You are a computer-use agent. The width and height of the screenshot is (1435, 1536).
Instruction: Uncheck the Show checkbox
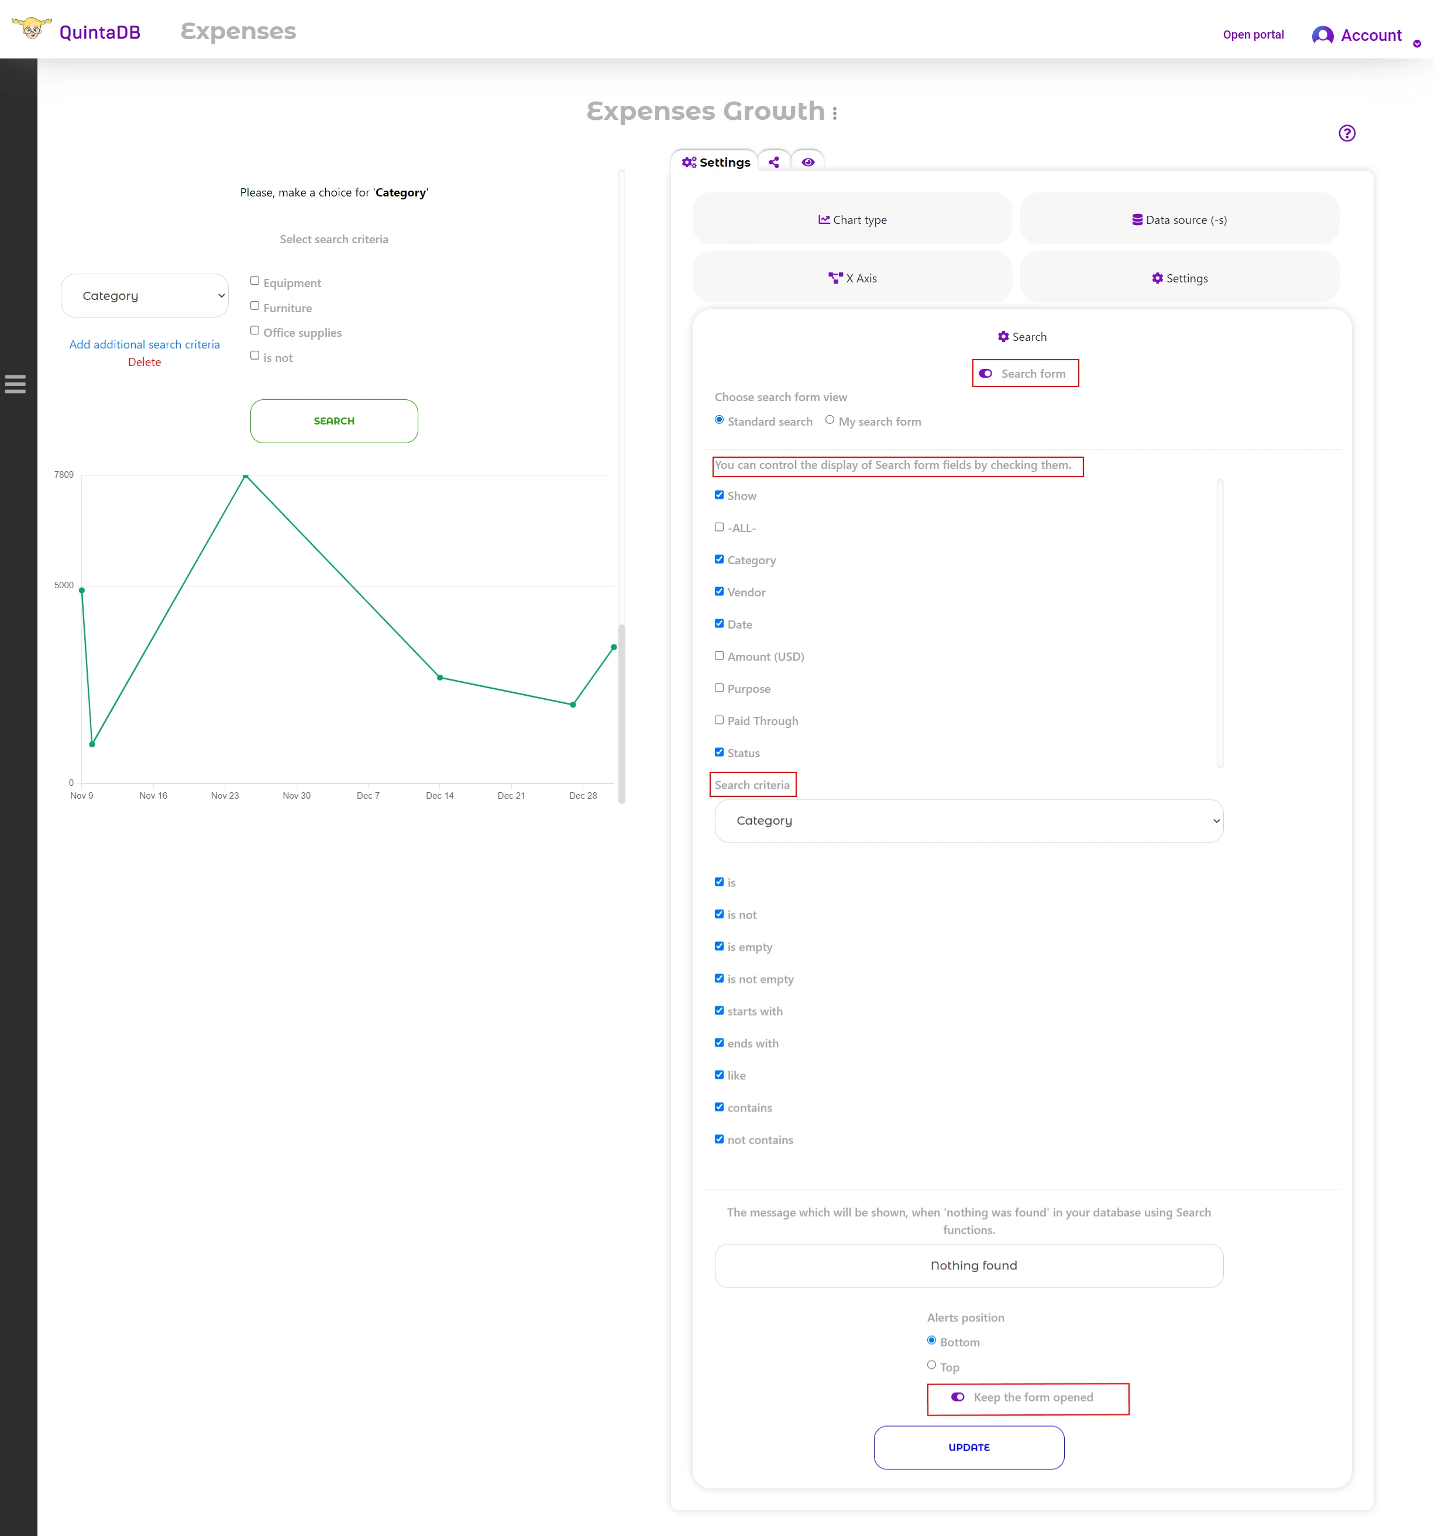coord(719,495)
